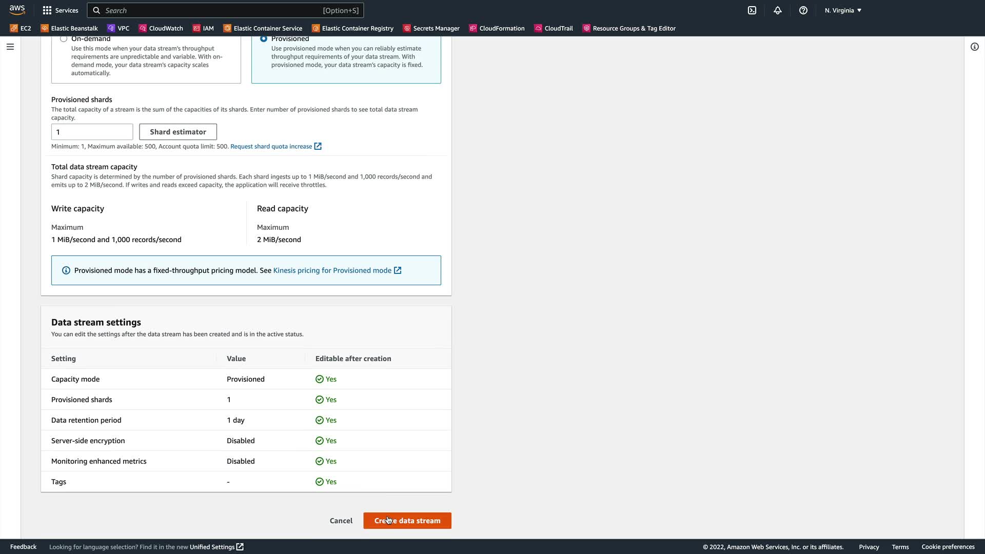
Task: Select the Provisioned capacity mode
Action: click(264, 39)
